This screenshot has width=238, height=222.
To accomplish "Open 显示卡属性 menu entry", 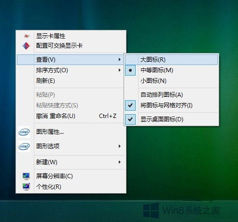I will [71, 36].
